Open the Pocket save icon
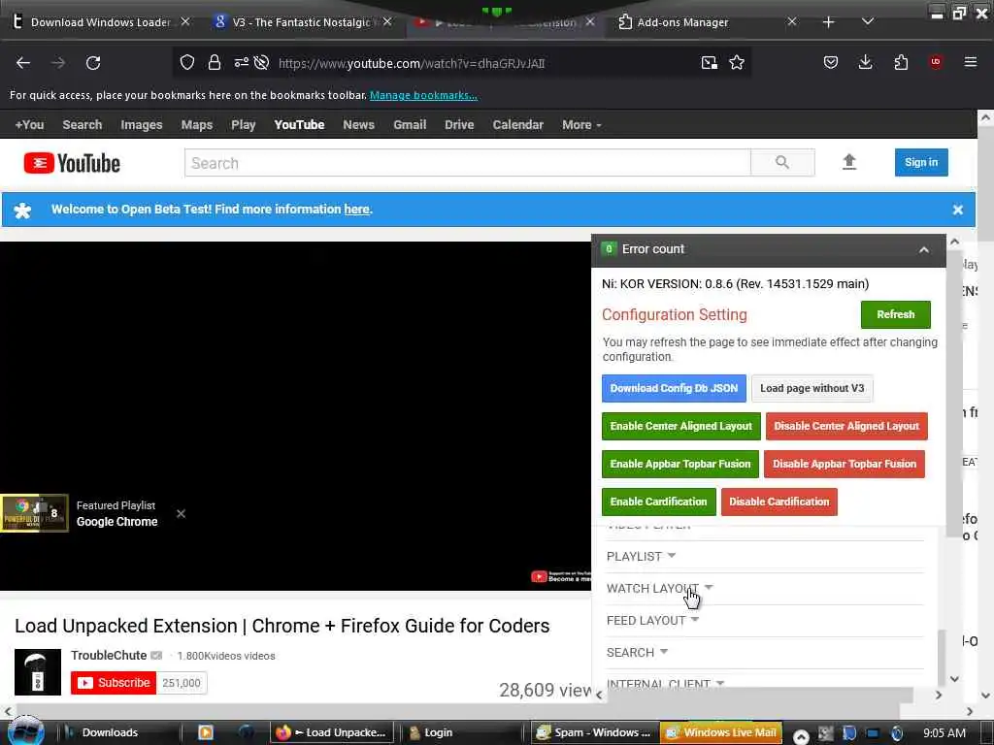The width and height of the screenshot is (994, 745). [831, 62]
